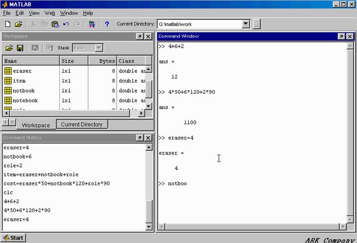Click the Open selection icon in Workspace toolbar

click(x=35, y=48)
